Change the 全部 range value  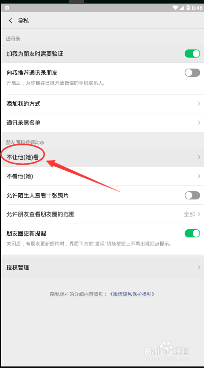pyautogui.click(x=189, y=214)
